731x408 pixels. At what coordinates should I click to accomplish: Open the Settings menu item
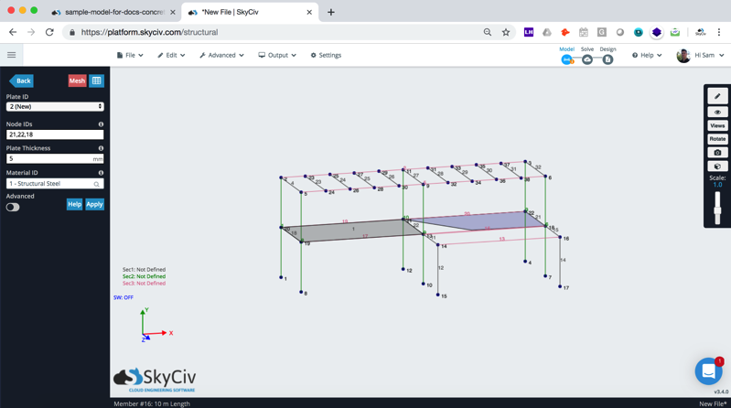point(326,55)
